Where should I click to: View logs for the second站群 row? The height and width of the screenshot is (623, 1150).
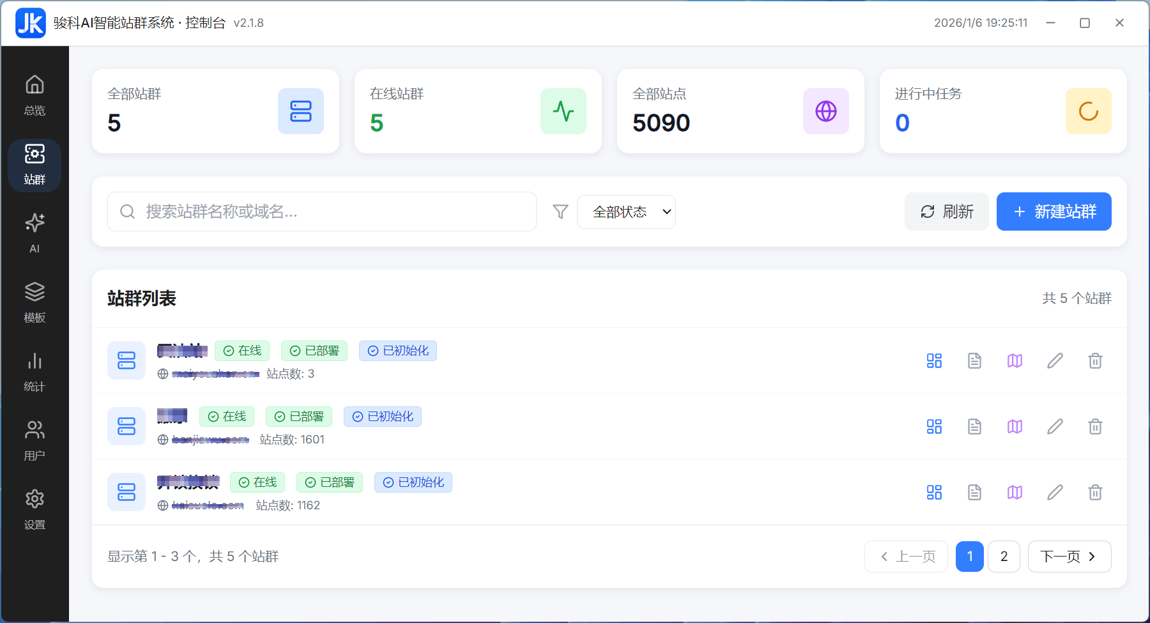coord(974,426)
